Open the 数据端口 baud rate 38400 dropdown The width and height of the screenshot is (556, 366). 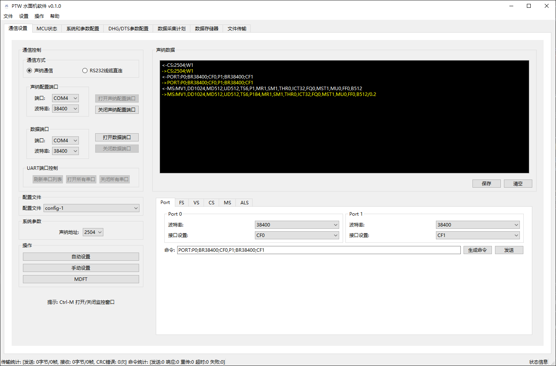tap(65, 151)
